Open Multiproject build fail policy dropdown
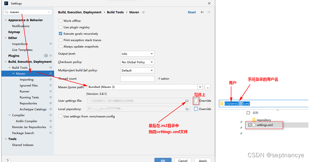 click(137, 70)
